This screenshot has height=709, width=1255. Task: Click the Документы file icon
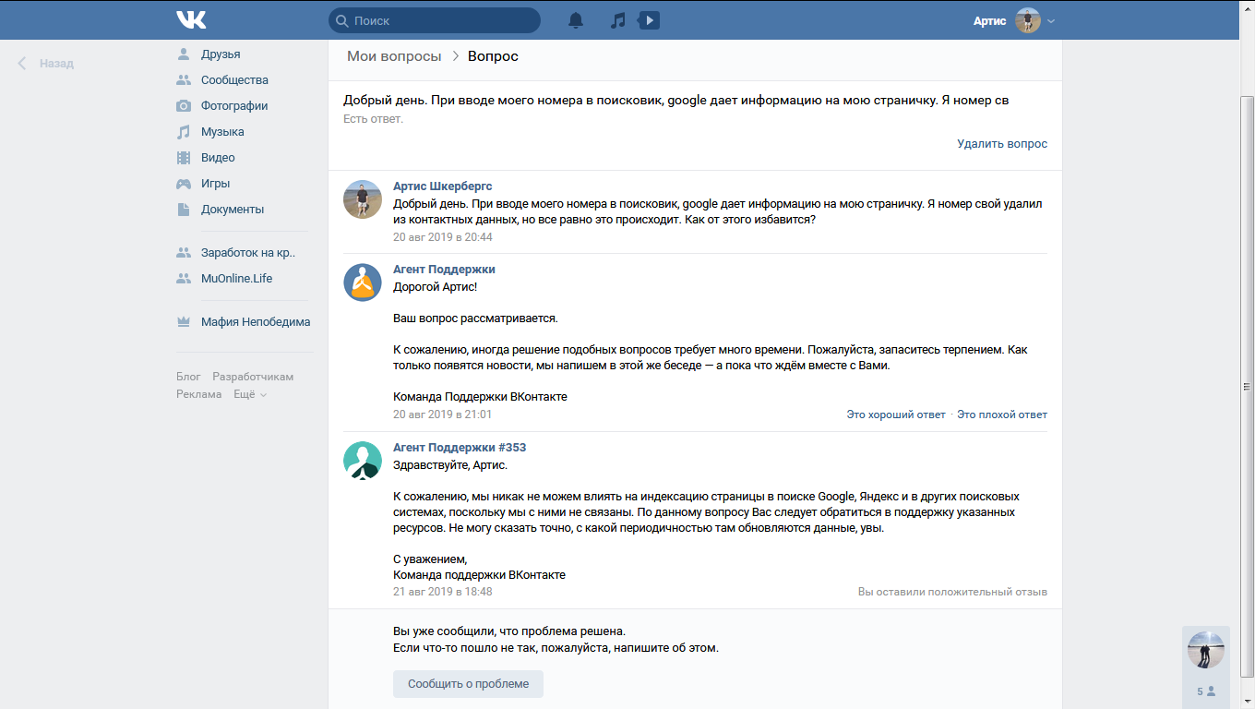coord(184,210)
